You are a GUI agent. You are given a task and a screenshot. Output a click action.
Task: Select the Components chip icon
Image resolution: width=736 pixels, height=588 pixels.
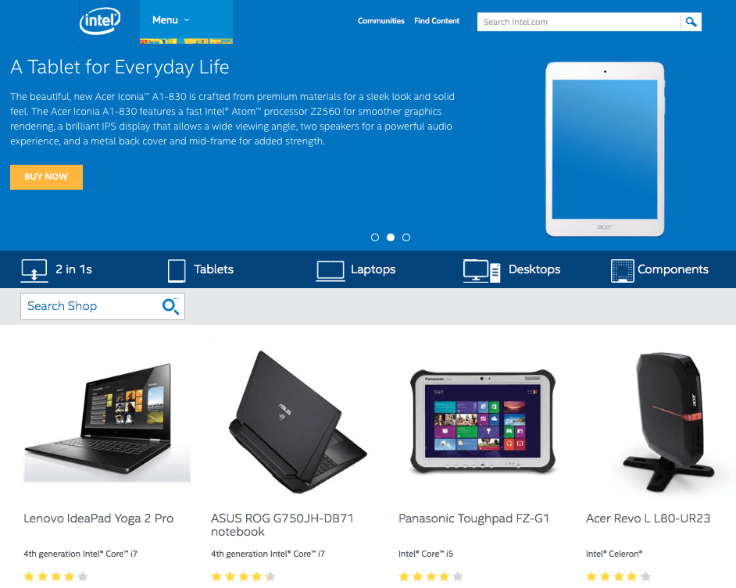coord(623,271)
